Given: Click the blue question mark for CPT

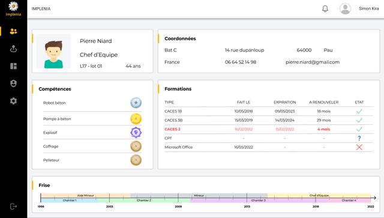Looking at the screenshot, I should [x=359, y=138].
